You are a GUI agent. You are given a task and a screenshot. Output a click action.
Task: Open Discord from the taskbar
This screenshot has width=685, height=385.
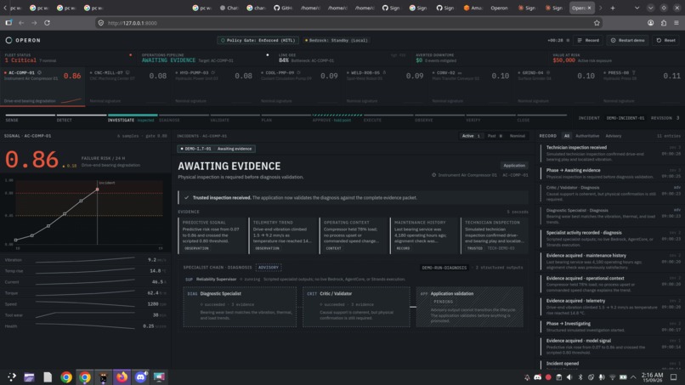[140, 377]
